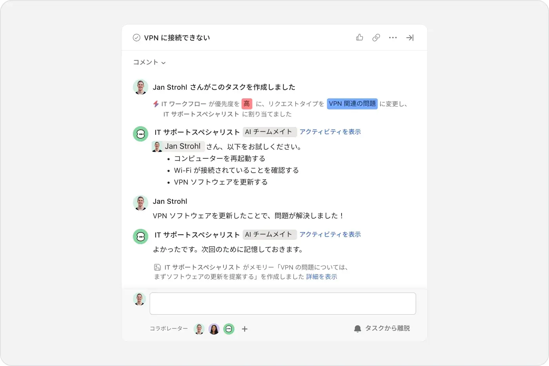Viewport: 549px width, 366px height.
Task: Close task pane with arrow-to-bar icon
Action: click(x=410, y=38)
